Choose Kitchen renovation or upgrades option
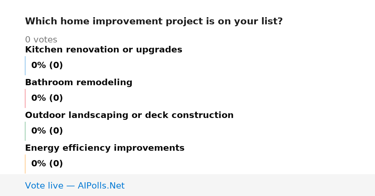 pos(103,50)
